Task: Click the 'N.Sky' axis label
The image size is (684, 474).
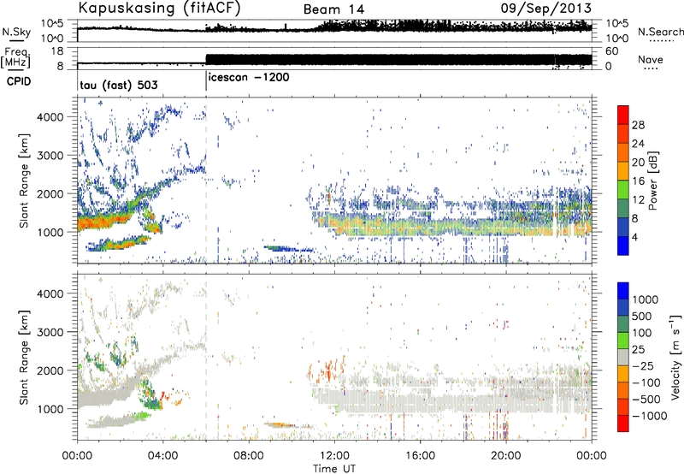Action: (16, 32)
